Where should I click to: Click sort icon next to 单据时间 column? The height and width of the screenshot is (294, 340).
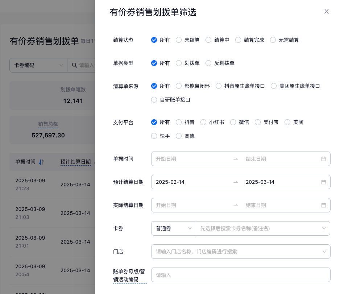click(x=41, y=162)
